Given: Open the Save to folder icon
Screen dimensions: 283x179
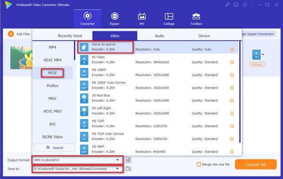Looking at the screenshot, I should 128,169.
